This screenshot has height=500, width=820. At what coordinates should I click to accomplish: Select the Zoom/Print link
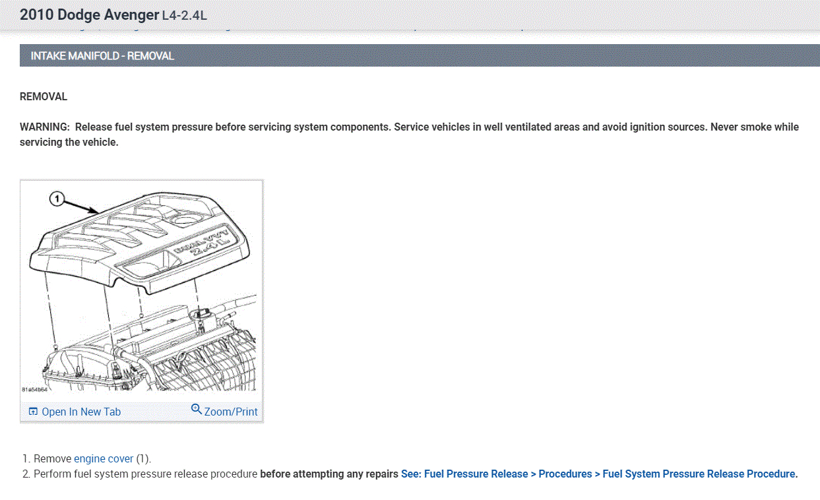click(x=231, y=412)
